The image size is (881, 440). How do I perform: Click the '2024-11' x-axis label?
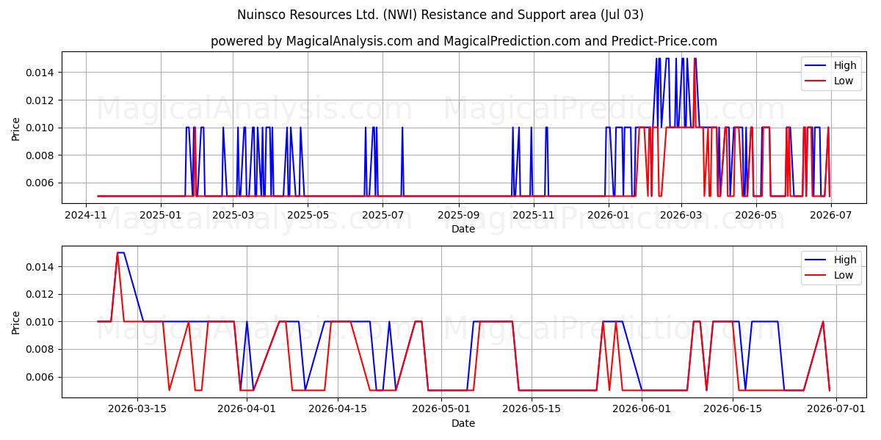click(87, 216)
